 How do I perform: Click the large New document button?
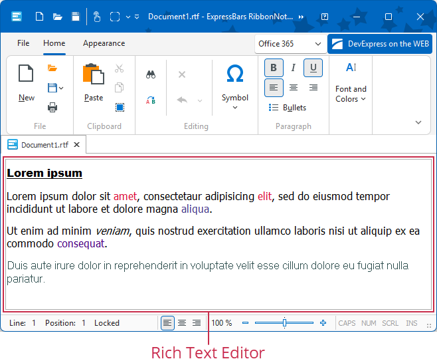26,83
